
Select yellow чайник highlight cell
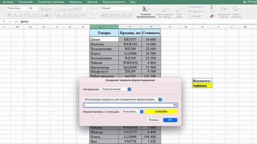click(x=202, y=86)
